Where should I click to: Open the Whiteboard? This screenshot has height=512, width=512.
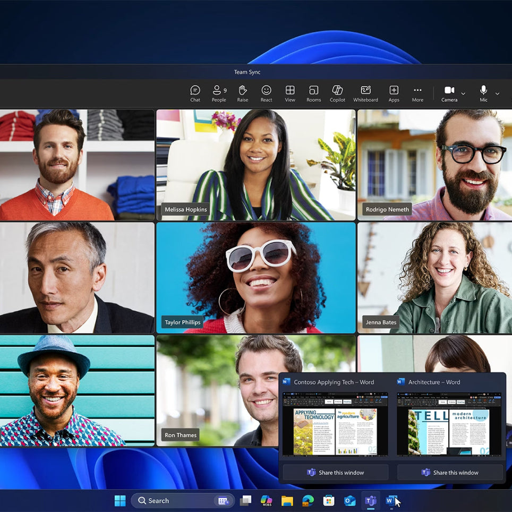(x=365, y=93)
